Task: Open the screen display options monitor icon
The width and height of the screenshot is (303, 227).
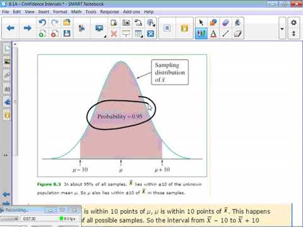Action: point(99,28)
